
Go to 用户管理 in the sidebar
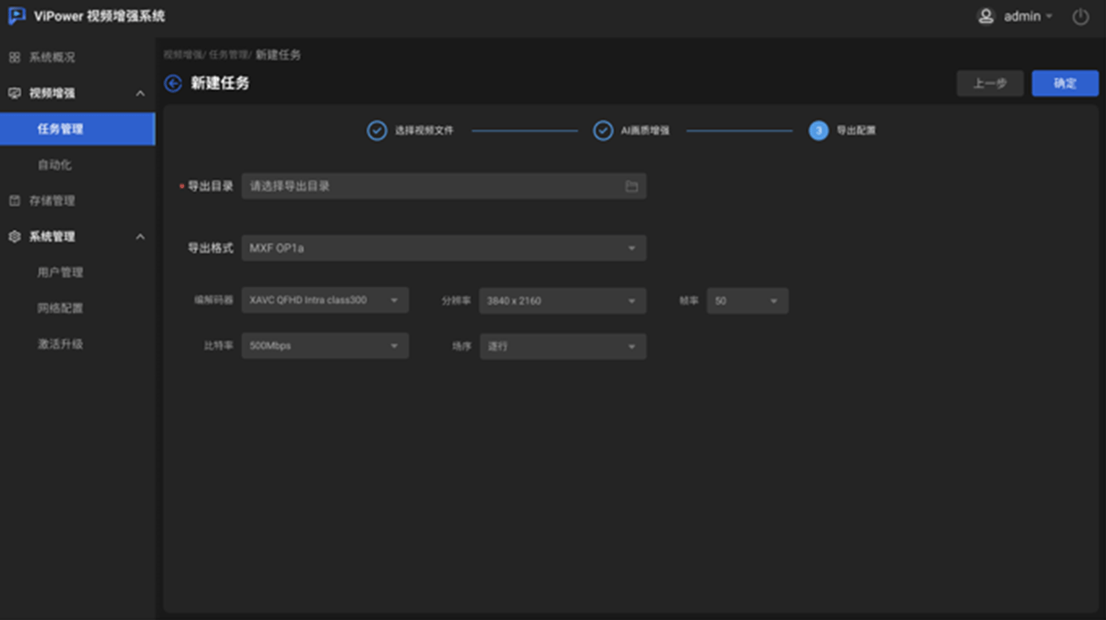click(60, 272)
